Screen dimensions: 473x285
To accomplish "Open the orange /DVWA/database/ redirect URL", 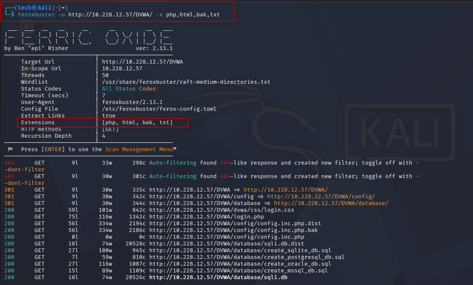I will [x=331, y=203].
